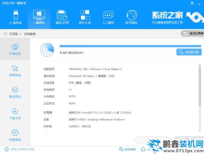Open the U盘启动 USB boot tool
The width and height of the screenshot is (204, 155).
[x=16, y=17]
